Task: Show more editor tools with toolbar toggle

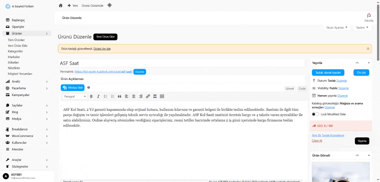Action: (x=162, y=96)
